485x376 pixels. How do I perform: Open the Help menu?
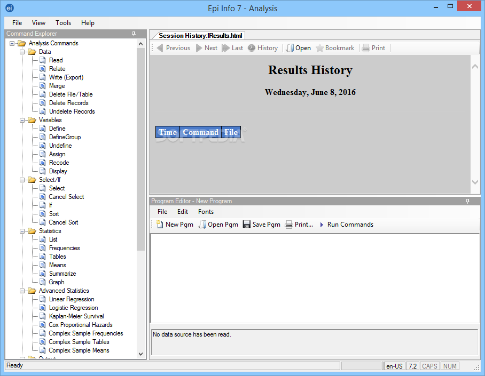88,23
